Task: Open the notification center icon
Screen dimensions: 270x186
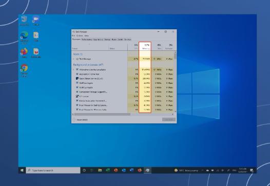Action: (252, 171)
